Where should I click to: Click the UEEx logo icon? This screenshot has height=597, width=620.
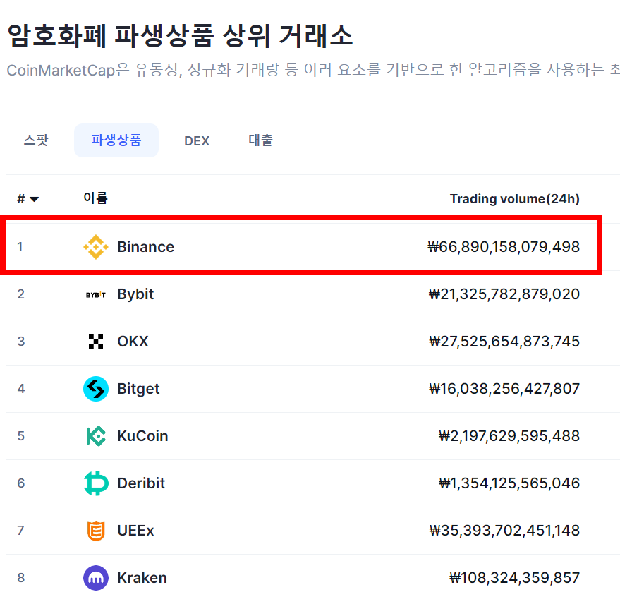(96, 531)
